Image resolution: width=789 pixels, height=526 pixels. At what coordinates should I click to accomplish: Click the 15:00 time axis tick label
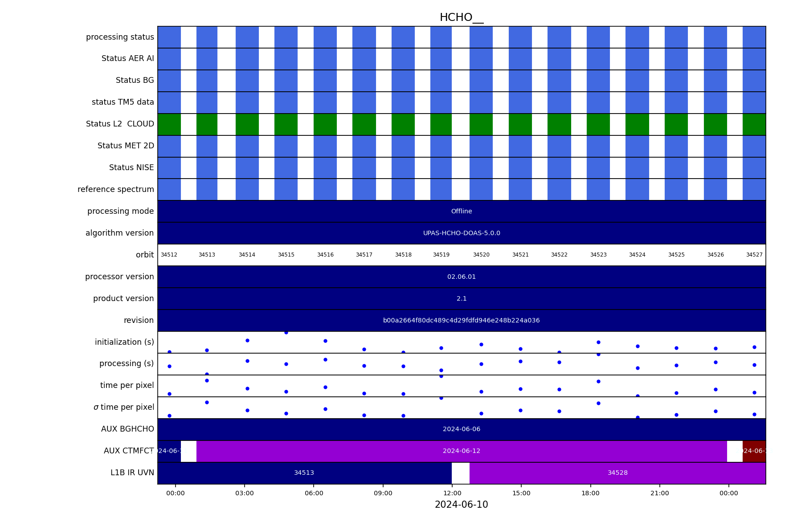coord(521,493)
